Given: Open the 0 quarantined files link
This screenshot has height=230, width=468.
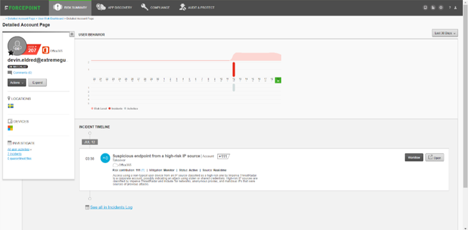Looking at the screenshot, I should click(19, 159).
